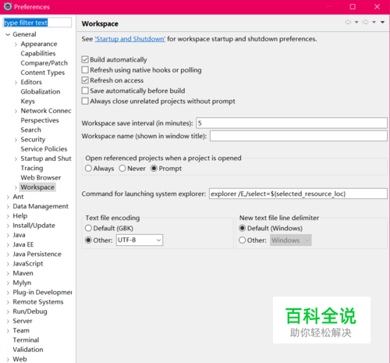Image resolution: width=390 pixels, height=363 pixels.
Task: Open Validation preferences
Action: coord(28,350)
